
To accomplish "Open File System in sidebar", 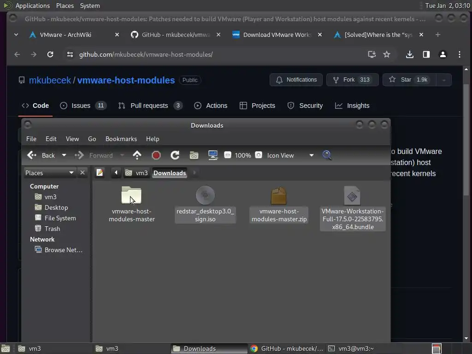I will coord(55,218).
